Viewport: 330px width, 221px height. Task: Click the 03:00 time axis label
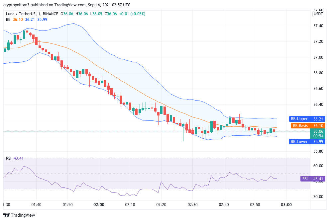click(286, 205)
